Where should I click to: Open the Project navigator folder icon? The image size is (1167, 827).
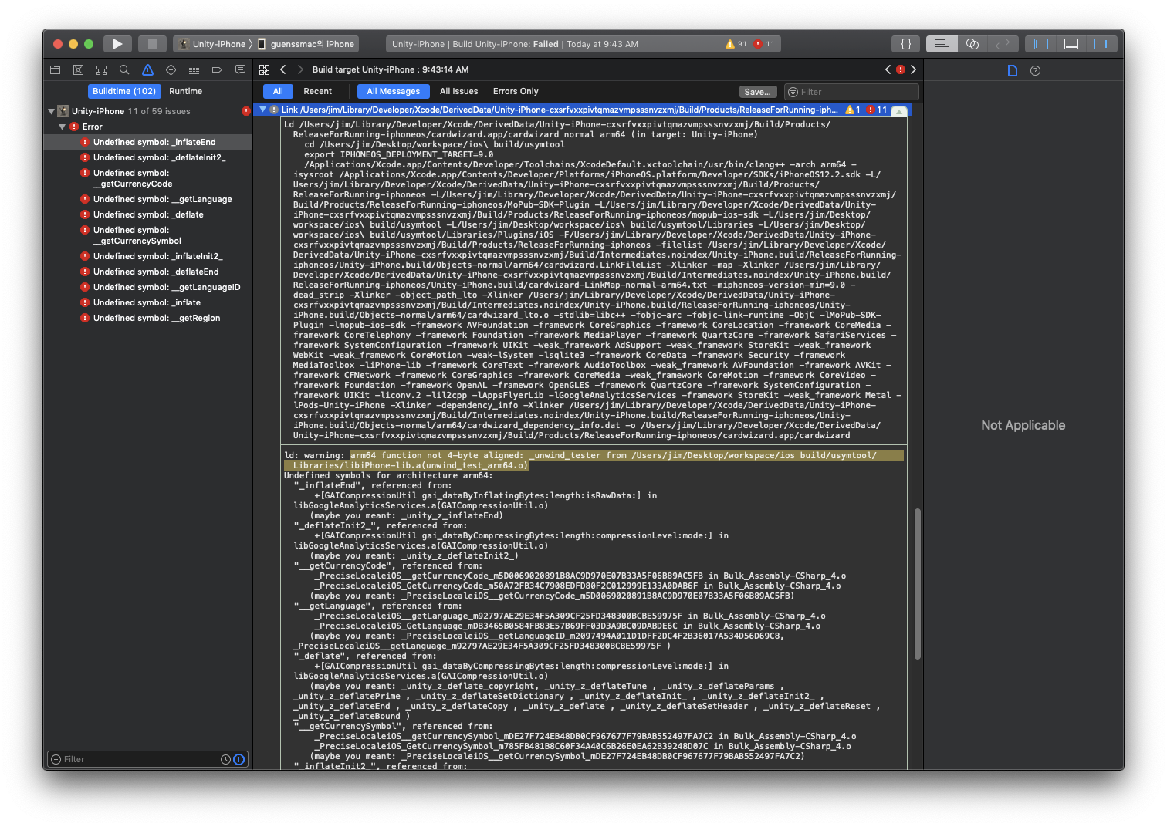click(55, 69)
